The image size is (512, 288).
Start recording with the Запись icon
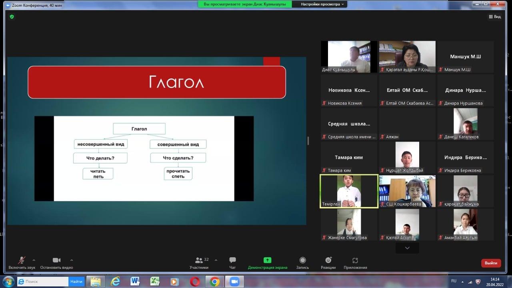[x=302, y=262]
